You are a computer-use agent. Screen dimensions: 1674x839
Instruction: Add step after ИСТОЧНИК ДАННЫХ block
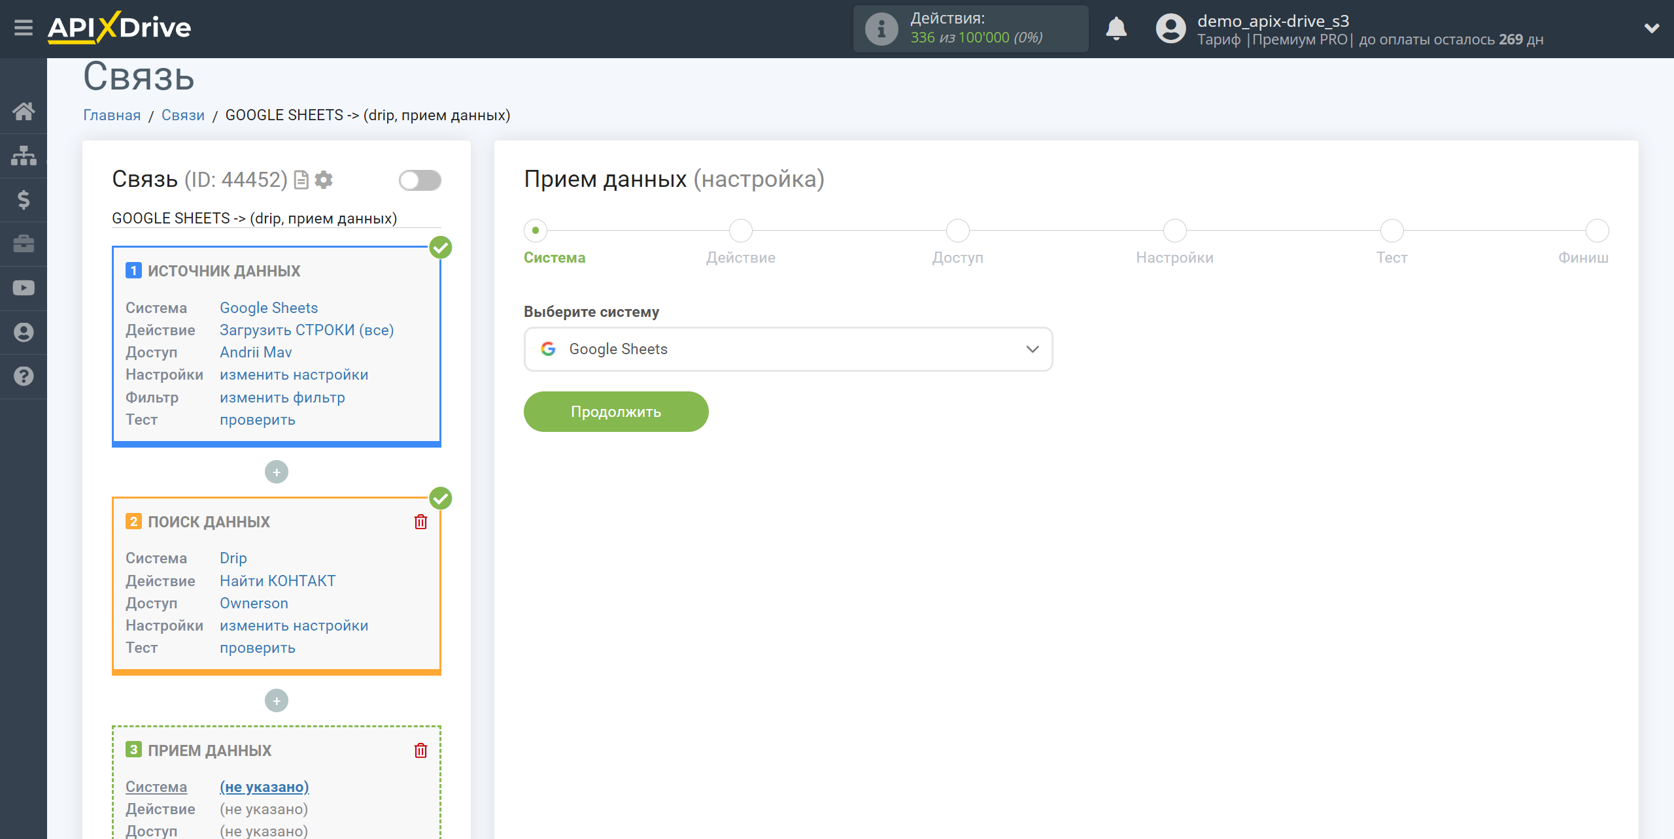(277, 472)
